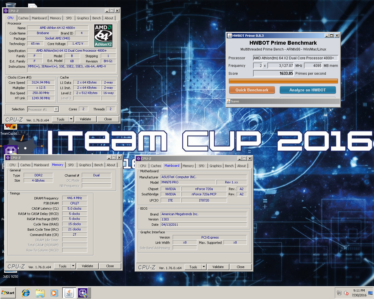This screenshot has height=299, width=374.
Task: Click Validate in top CPU-Z window
Action: [85, 119]
